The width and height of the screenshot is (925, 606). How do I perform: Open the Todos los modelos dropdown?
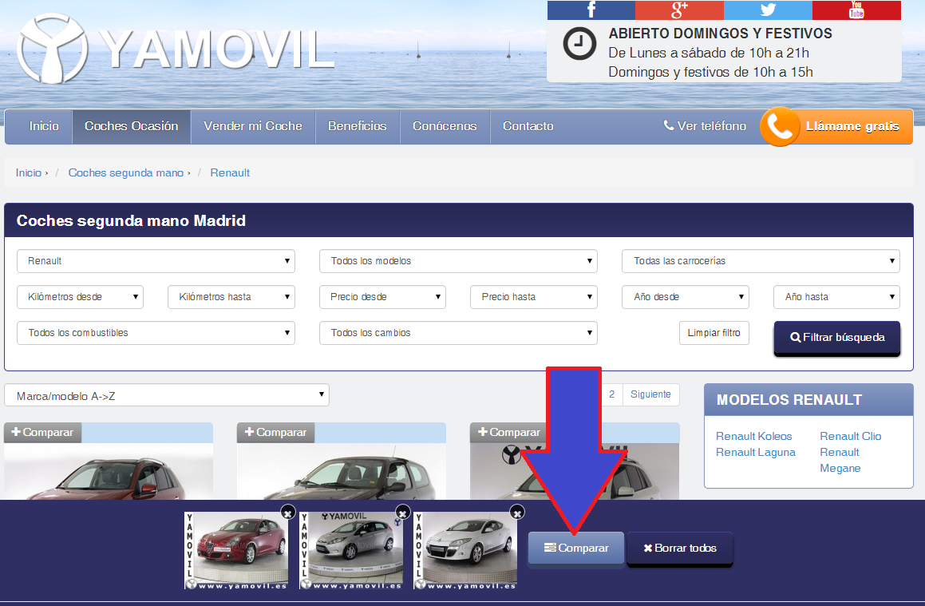click(458, 260)
